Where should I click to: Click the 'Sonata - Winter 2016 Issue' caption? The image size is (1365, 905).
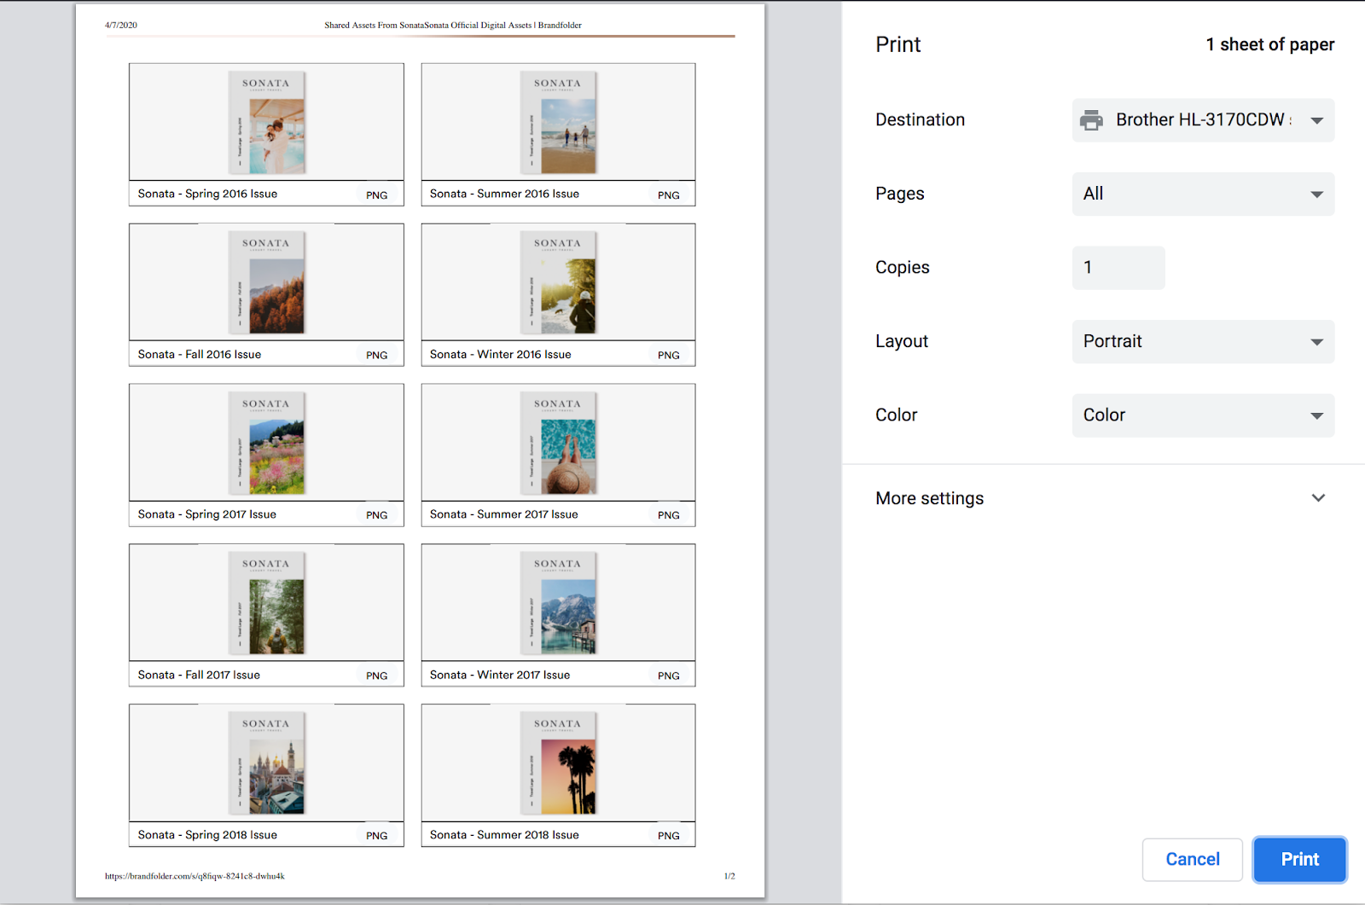(x=501, y=354)
